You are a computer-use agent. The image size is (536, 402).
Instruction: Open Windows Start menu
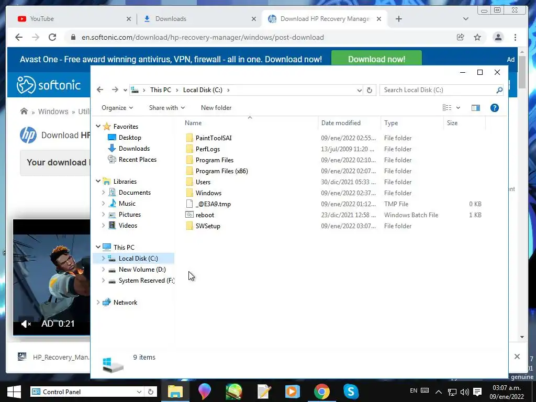(x=14, y=392)
